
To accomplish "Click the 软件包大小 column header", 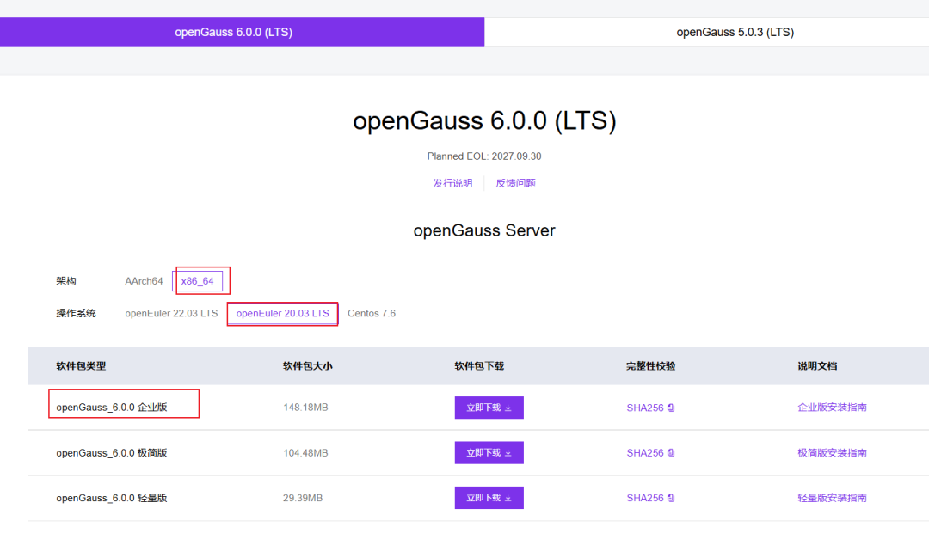I will pos(307,366).
